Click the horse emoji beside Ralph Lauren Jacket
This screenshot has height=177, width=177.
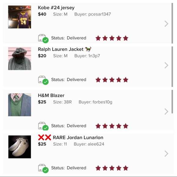[88, 49]
